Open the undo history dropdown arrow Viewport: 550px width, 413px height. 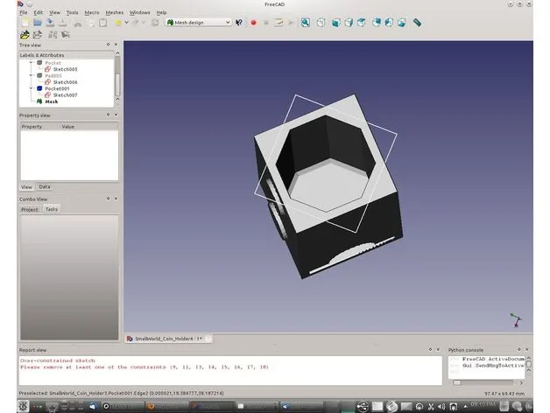coord(126,23)
